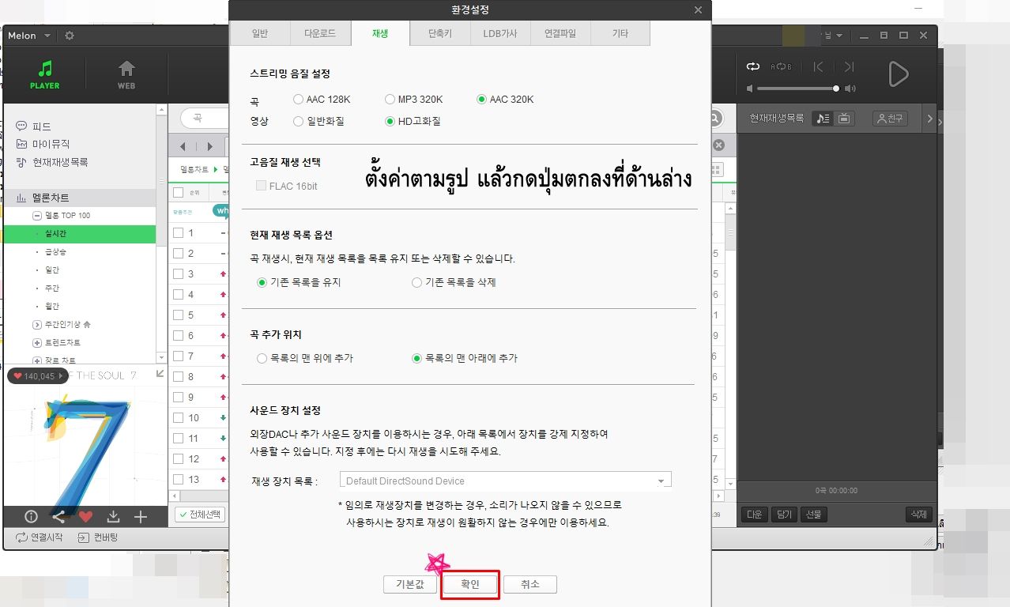
Task: Select the 기존 목록을 삭제 option
Action: (x=417, y=282)
